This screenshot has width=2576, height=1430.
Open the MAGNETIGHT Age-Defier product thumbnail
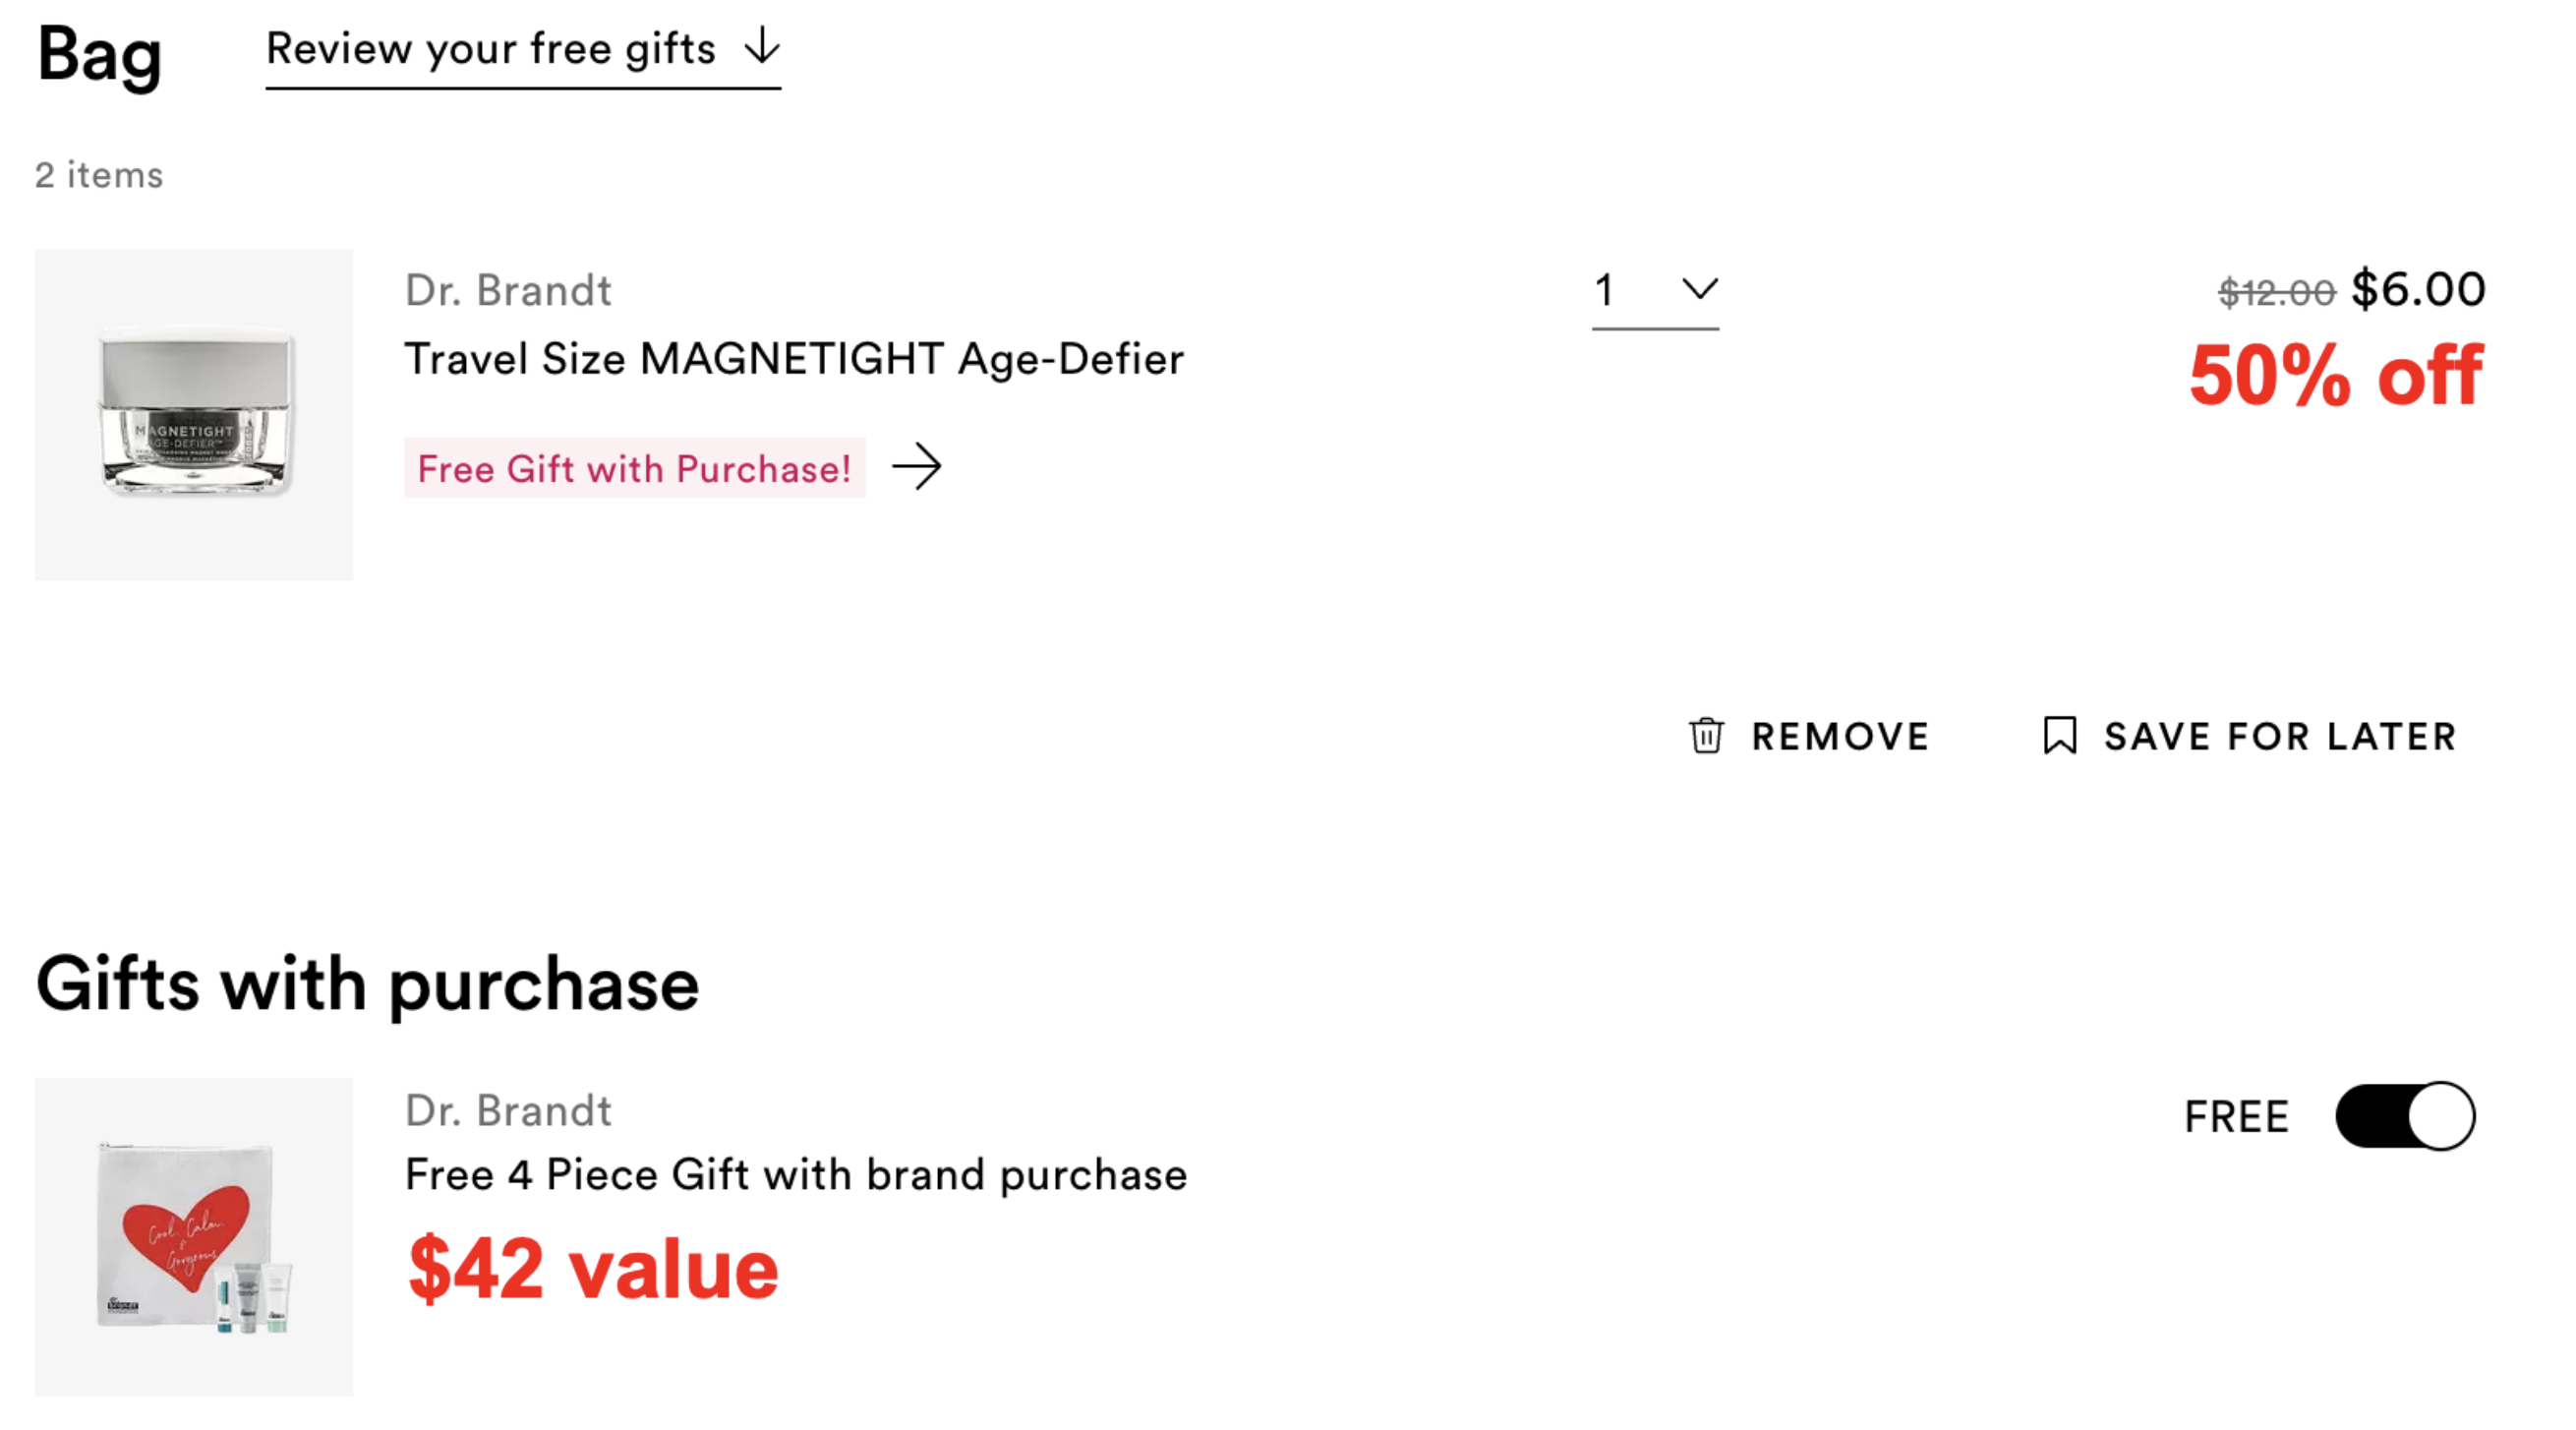194,415
